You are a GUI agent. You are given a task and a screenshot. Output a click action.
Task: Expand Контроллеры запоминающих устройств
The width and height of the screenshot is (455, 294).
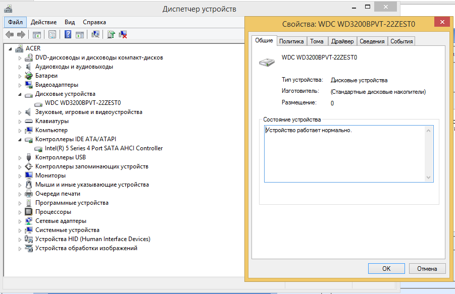coord(20,167)
